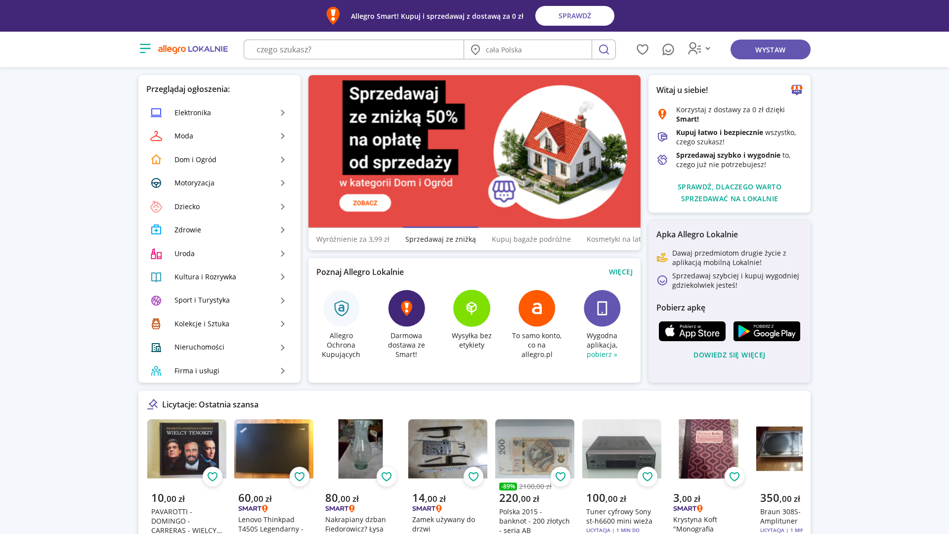
Task: Click the czego szukasz search input field
Action: [354, 49]
